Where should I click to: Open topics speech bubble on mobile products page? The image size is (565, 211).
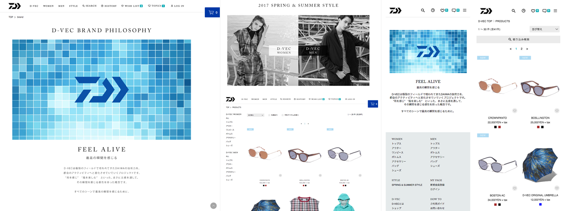(547, 10)
